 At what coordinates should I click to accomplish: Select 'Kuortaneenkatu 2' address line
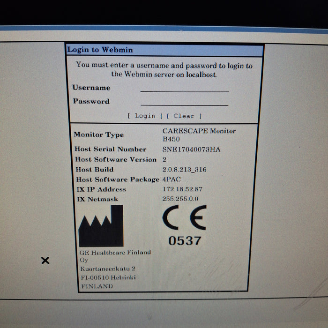point(108,268)
